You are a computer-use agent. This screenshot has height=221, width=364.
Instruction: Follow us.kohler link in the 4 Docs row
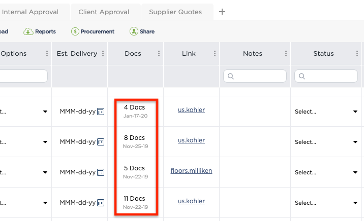click(191, 109)
